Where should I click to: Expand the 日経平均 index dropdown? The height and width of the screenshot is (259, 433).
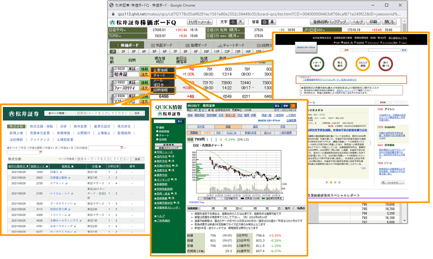tap(124, 30)
